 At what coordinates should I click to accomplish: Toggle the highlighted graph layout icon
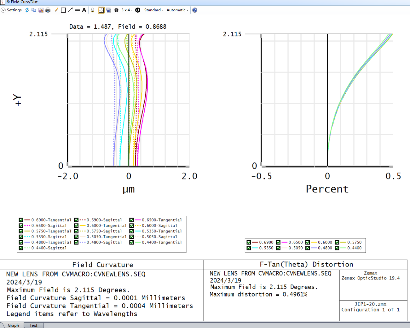101,10
